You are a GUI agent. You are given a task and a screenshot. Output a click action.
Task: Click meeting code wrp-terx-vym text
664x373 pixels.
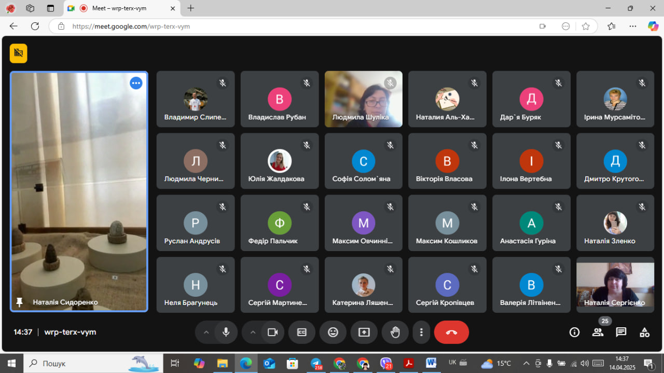coord(70,332)
